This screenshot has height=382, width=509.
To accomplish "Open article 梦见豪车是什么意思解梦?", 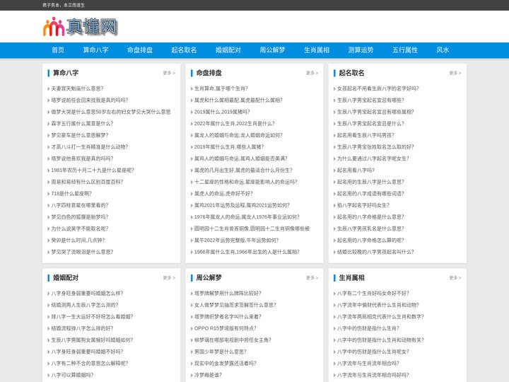I will coord(80,135).
